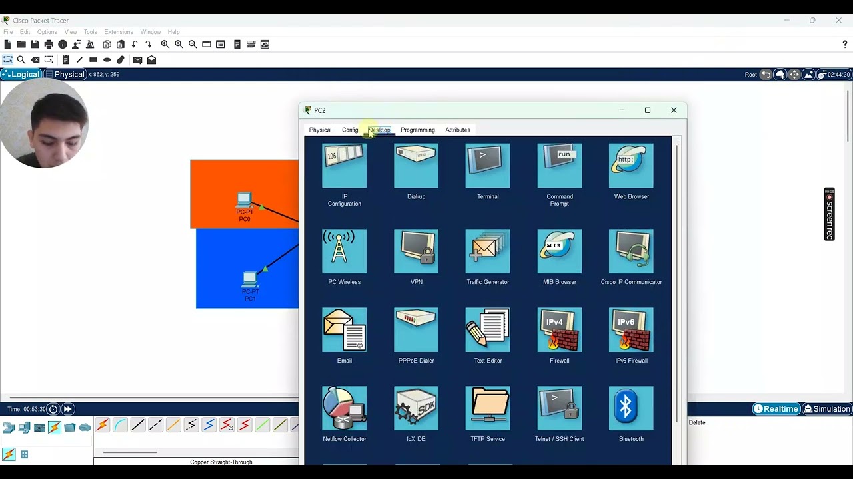The width and height of the screenshot is (853, 479).
Task: Click Fast Forward Time button
Action: point(67,409)
